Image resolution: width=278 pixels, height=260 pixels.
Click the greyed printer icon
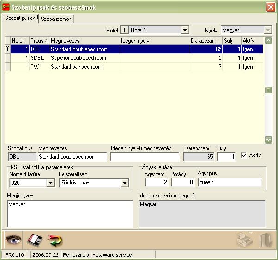(x=245, y=240)
